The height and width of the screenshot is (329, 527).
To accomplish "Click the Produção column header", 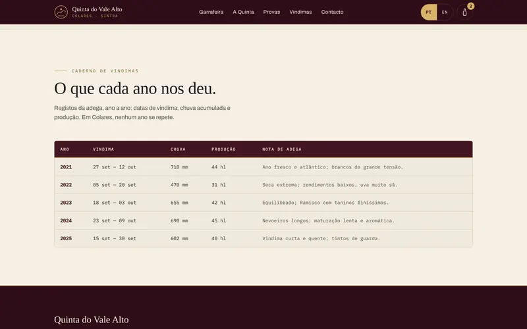I will (x=223, y=149).
